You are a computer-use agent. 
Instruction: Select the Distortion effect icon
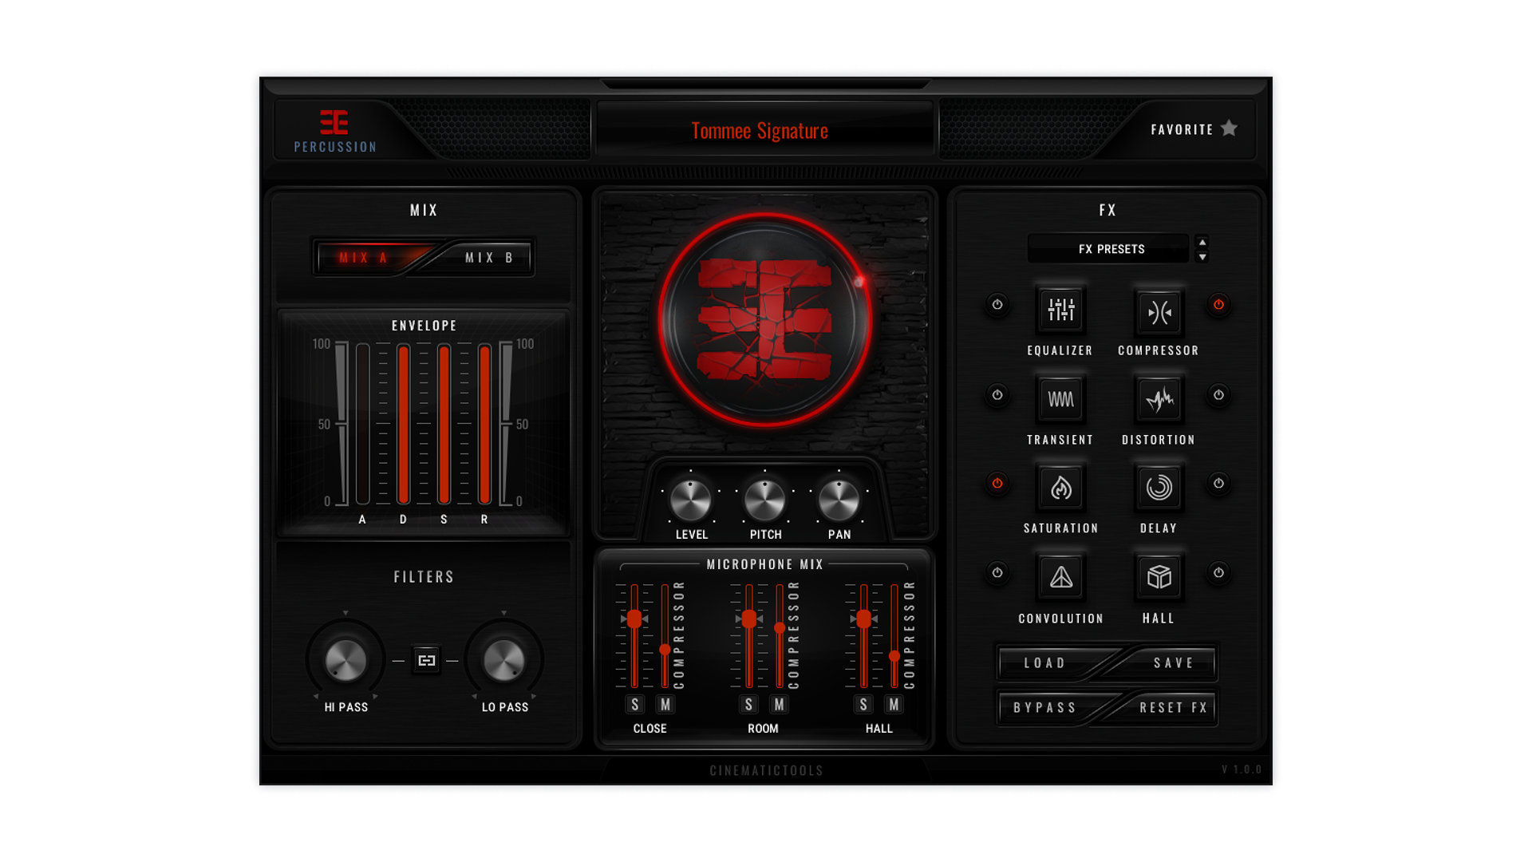(x=1159, y=399)
